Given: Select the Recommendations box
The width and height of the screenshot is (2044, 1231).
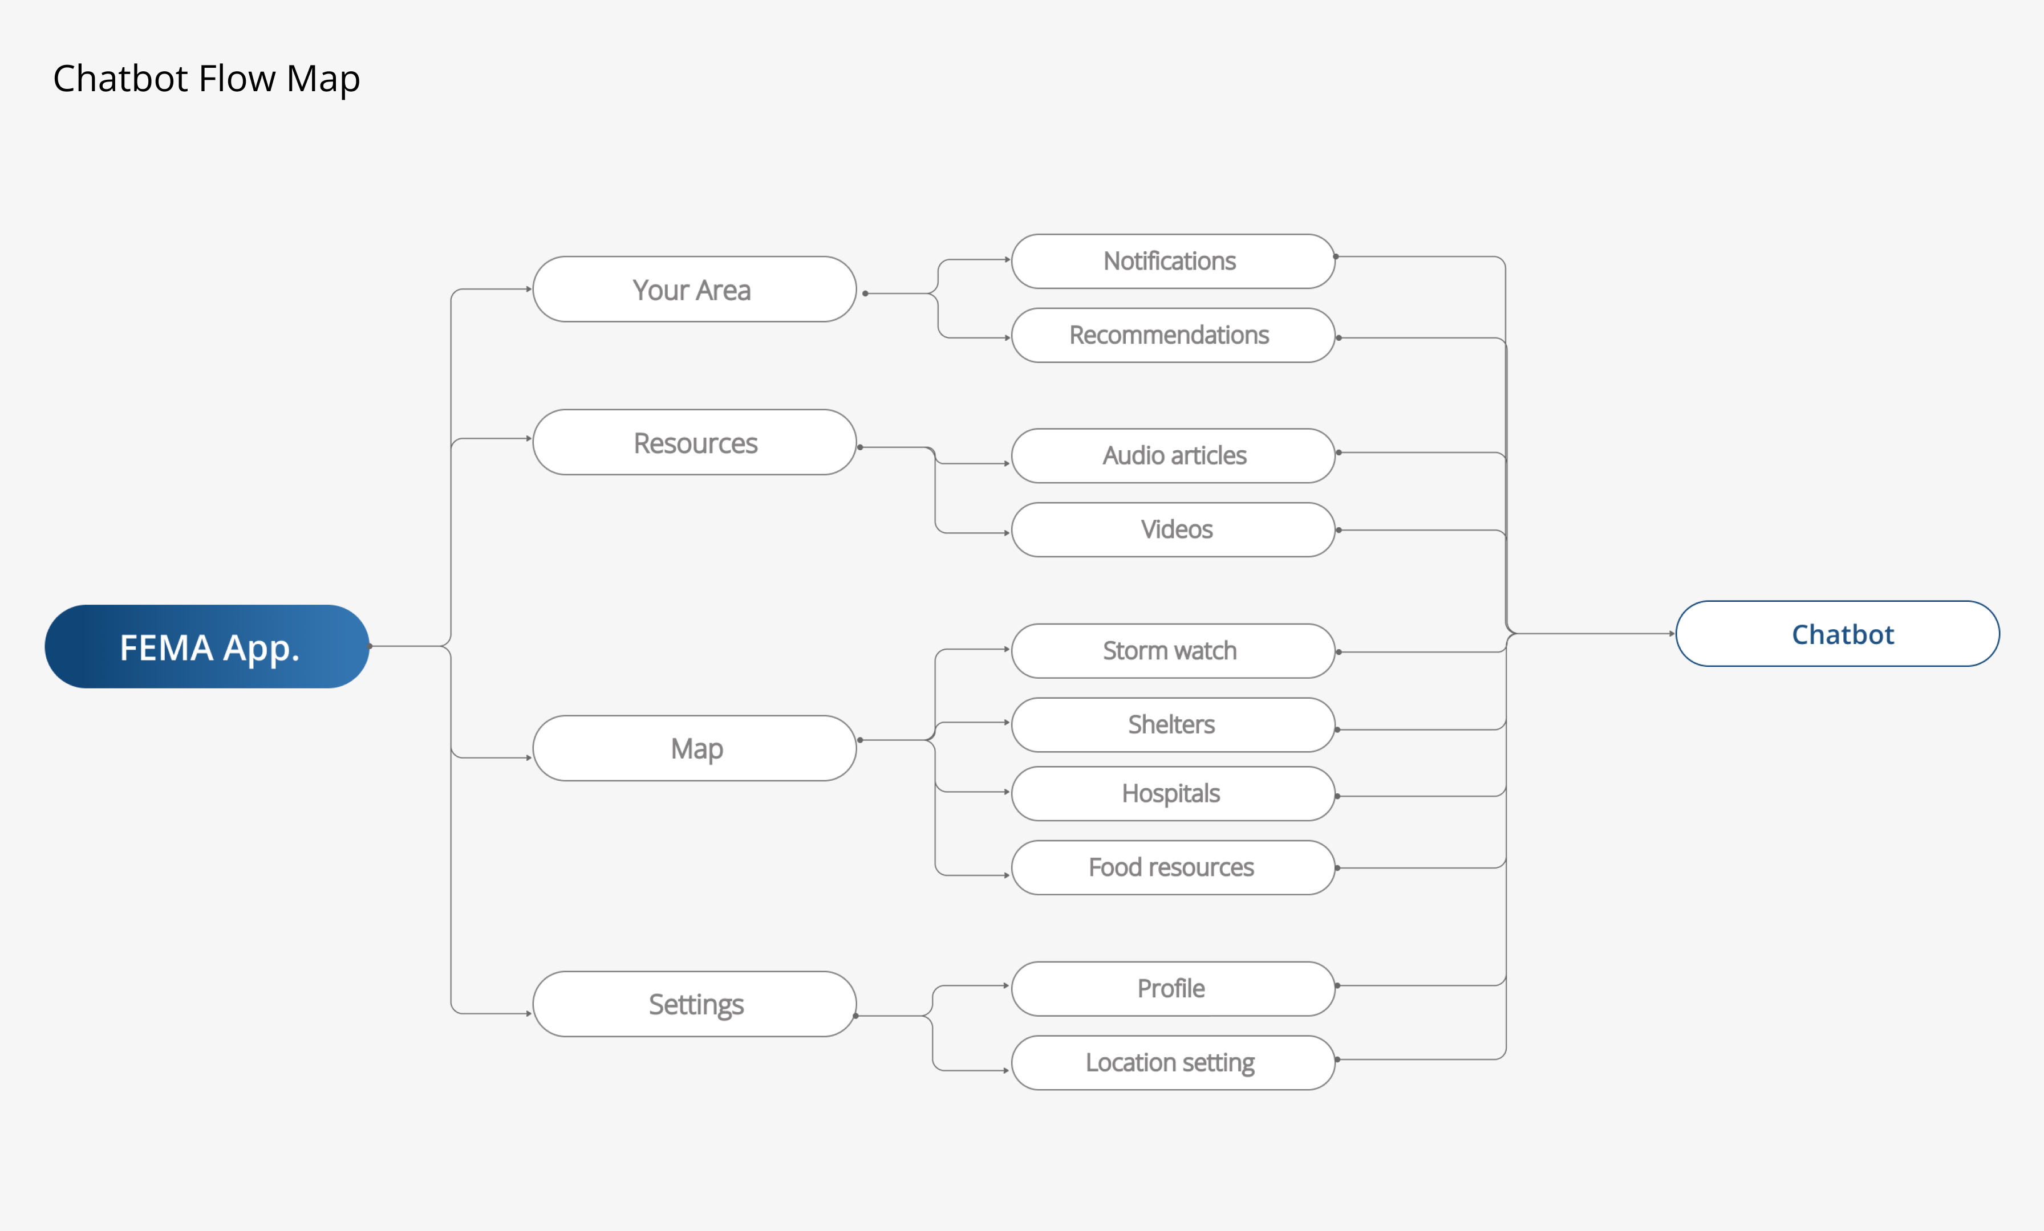Looking at the screenshot, I should 1172,335.
